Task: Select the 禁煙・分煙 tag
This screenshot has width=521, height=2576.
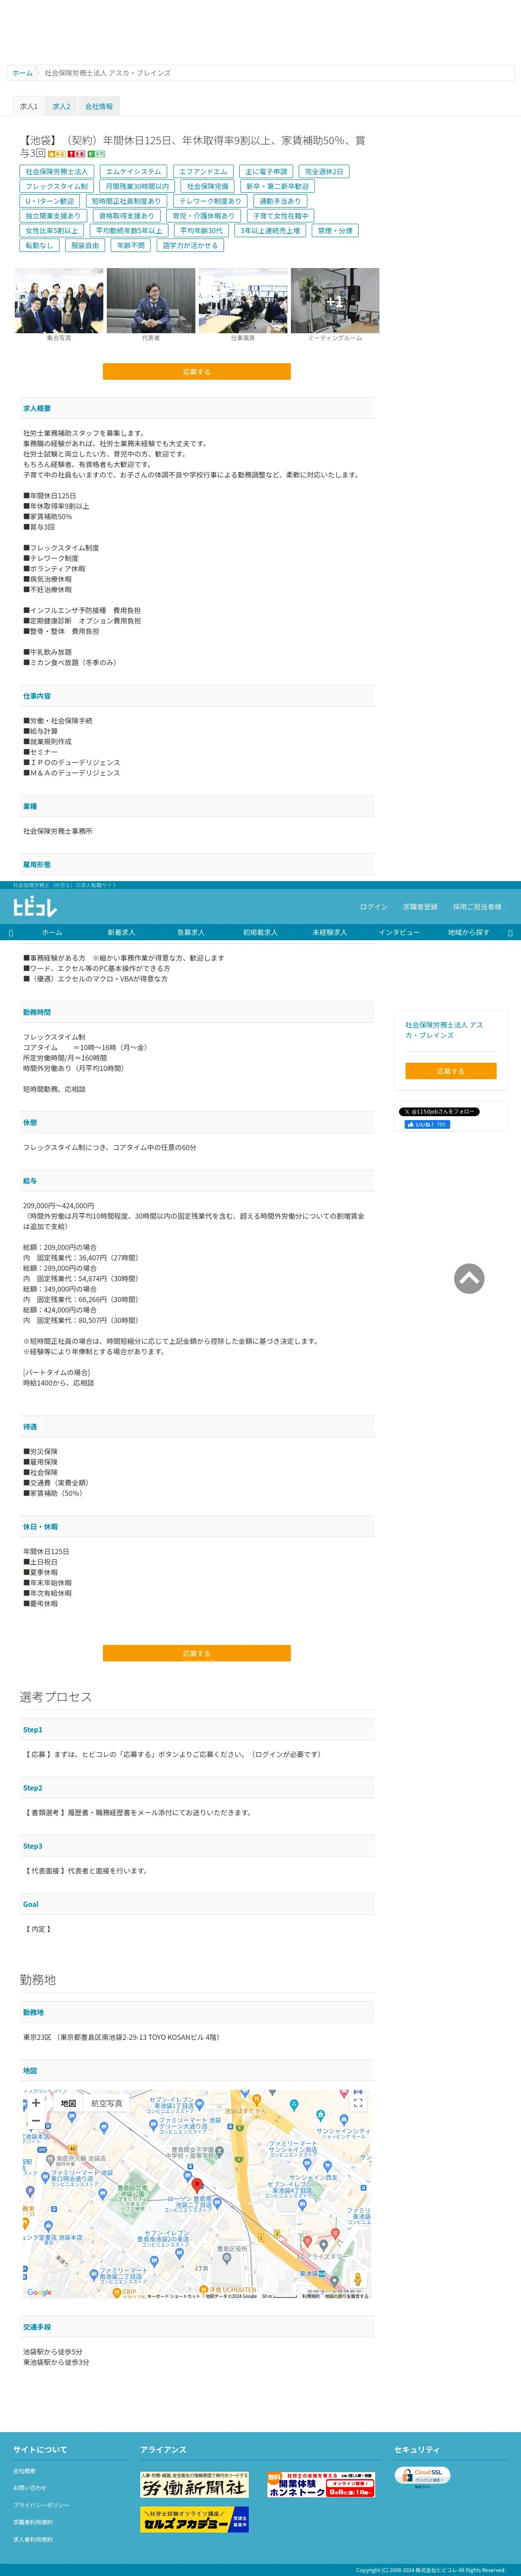Action: pyautogui.click(x=335, y=230)
